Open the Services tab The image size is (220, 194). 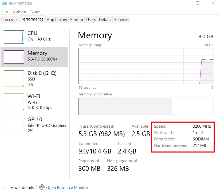pyautogui.click(x=121, y=20)
